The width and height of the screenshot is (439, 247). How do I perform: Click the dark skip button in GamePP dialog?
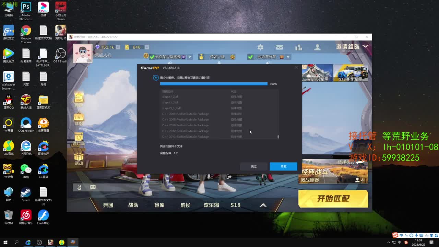[x=254, y=166]
